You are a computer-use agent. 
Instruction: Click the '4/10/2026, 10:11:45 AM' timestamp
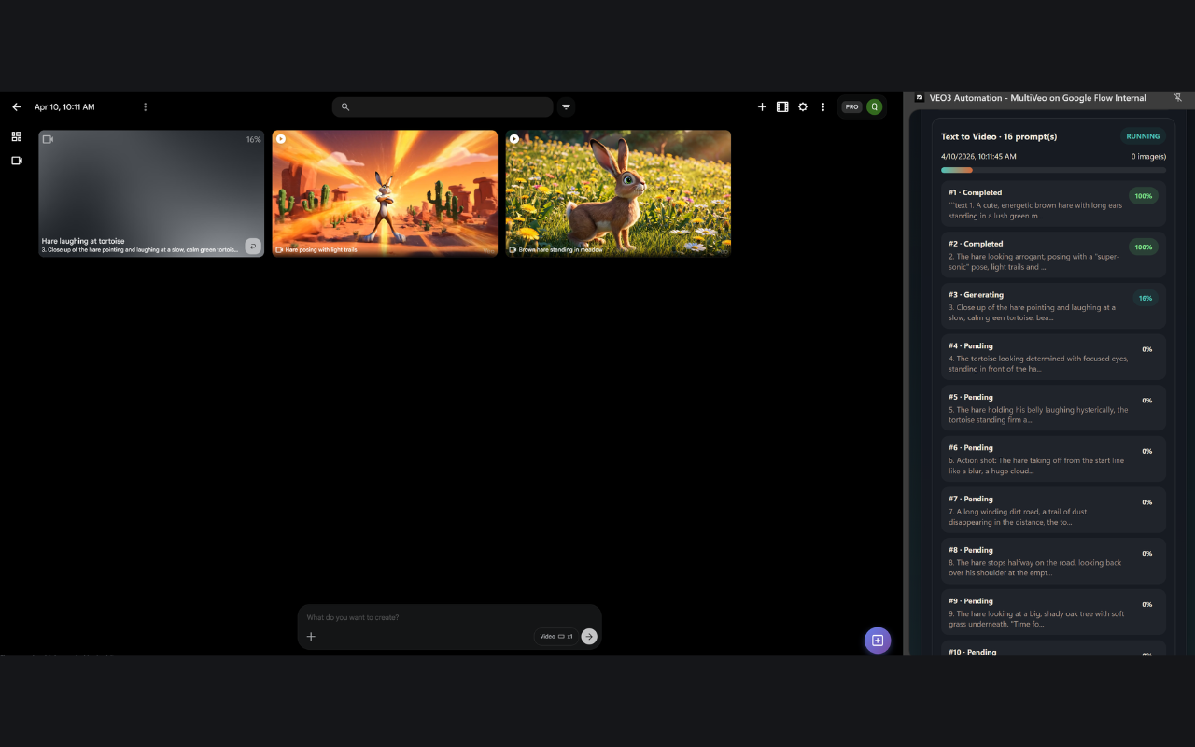tap(978, 156)
